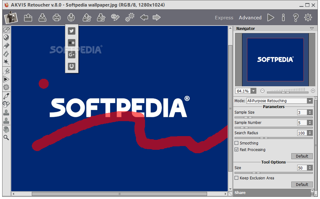Select the Linear Retouch tool
The image size is (320, 199).
pos(6,71)
